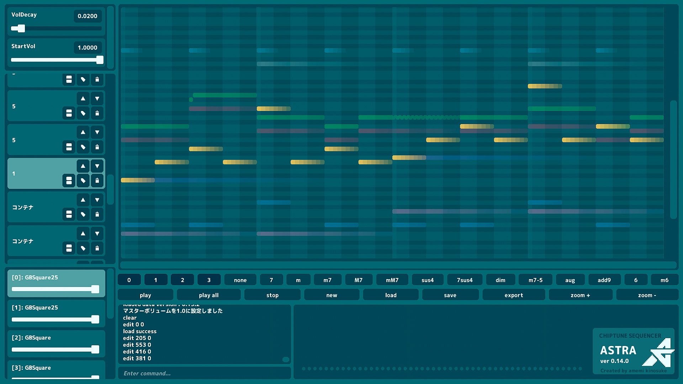The height and width of the screenshot is (384, 683).
Task: Click trash icon on the bottom コンテナ container
Action: click(97, 248)
